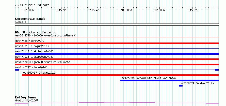Select the 19p13.3 band label
Viewport: 226px width, 106px height.
[21, 22]
